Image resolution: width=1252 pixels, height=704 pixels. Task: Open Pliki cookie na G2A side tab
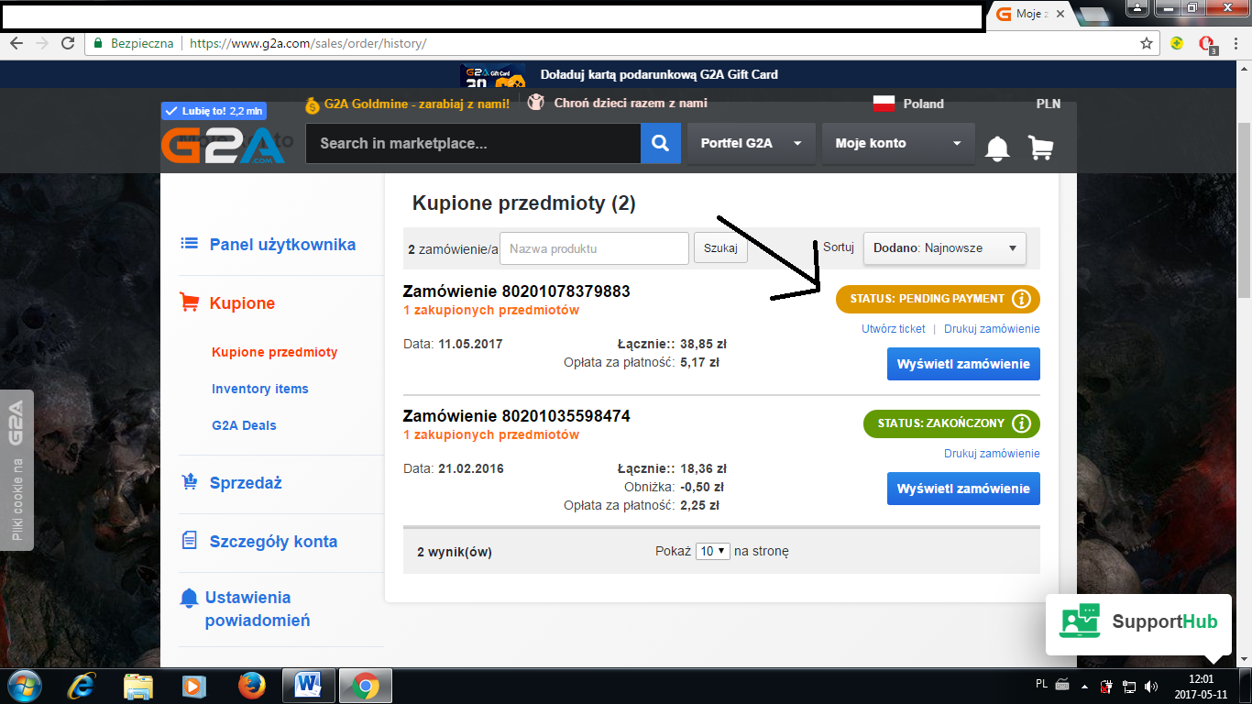[x=16, y=470]
